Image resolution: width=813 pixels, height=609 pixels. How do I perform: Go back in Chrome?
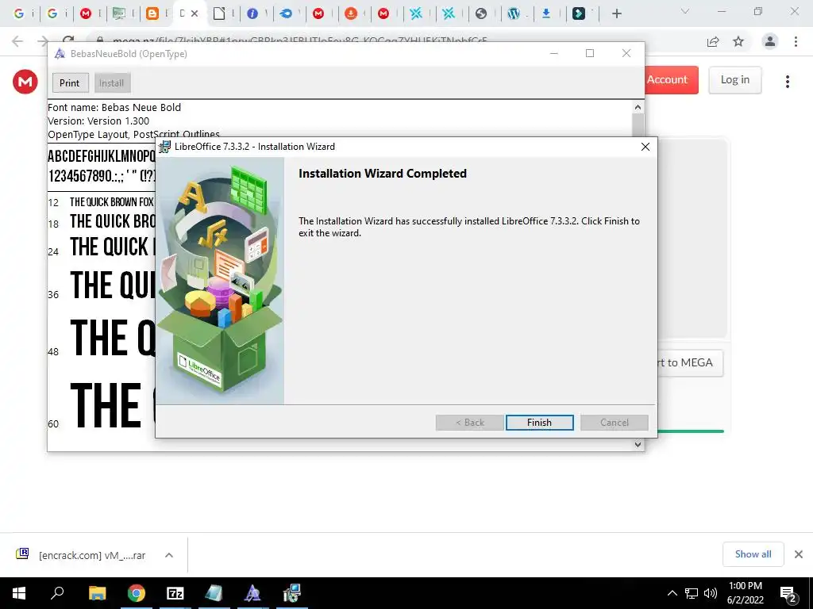click(x=17, y=41)
